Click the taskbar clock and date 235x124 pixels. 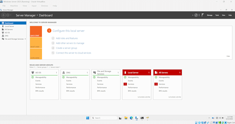[230, 118]
